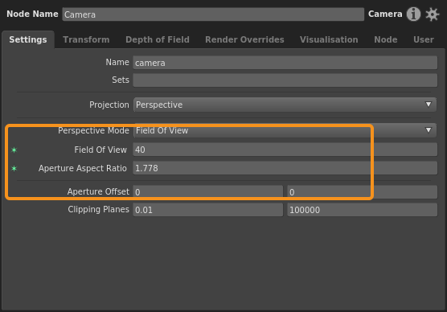Expand the Projection dropdown
447x312 pixels.
[x=285, y=105]
